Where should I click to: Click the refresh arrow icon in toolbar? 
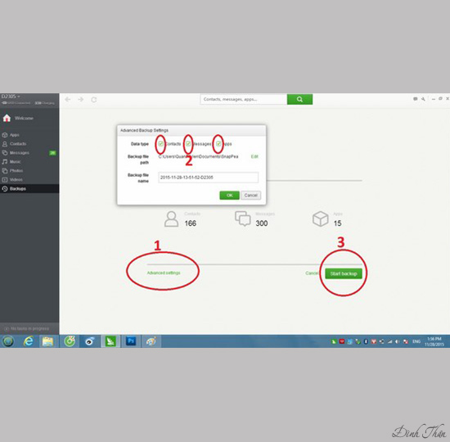coord(93,100)
